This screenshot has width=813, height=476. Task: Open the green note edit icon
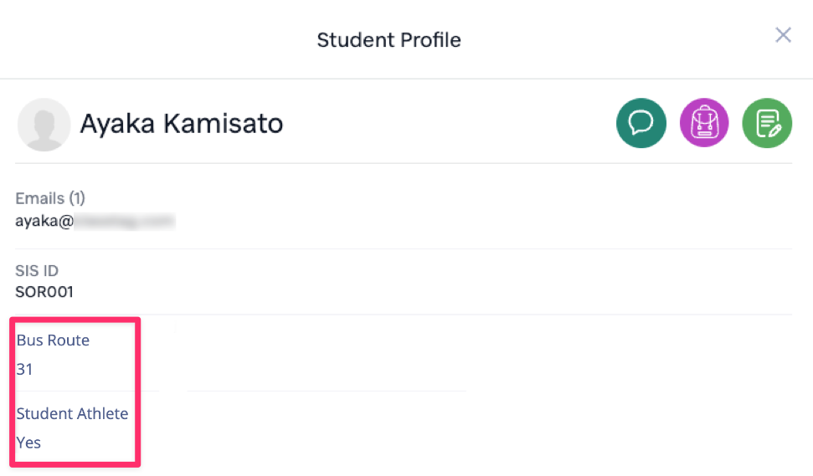[x=767, y=123]
